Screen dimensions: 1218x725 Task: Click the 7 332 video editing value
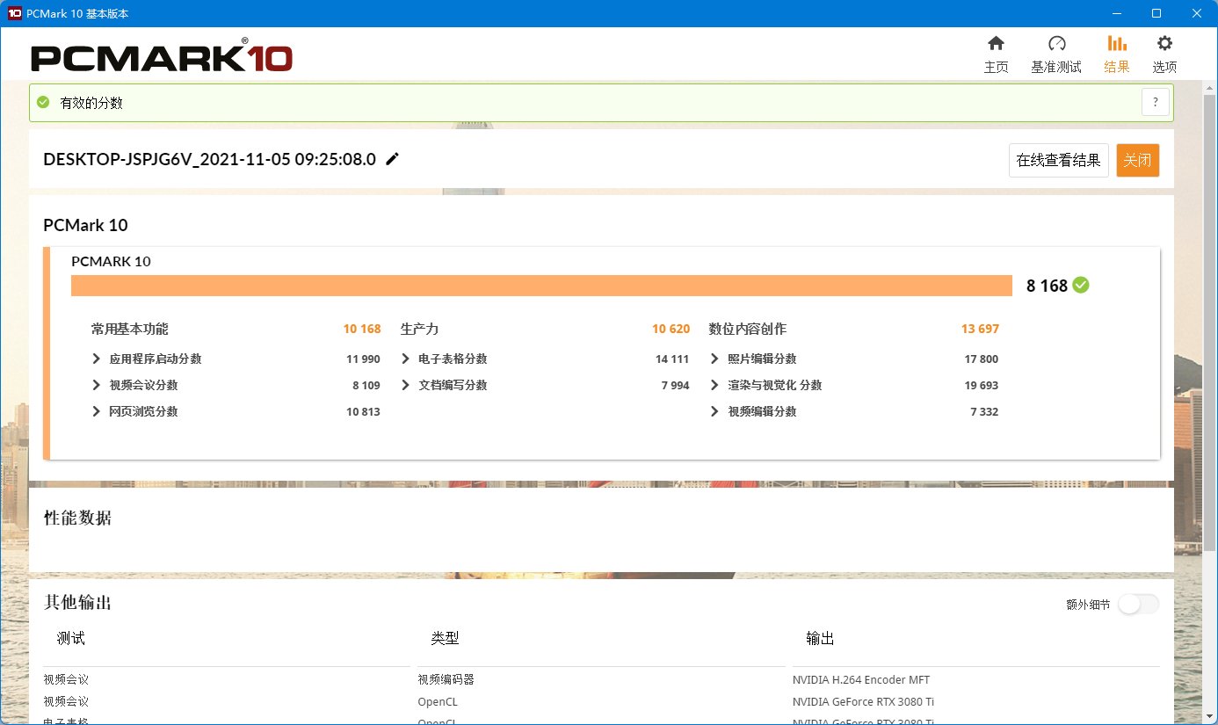coord(984,411)
